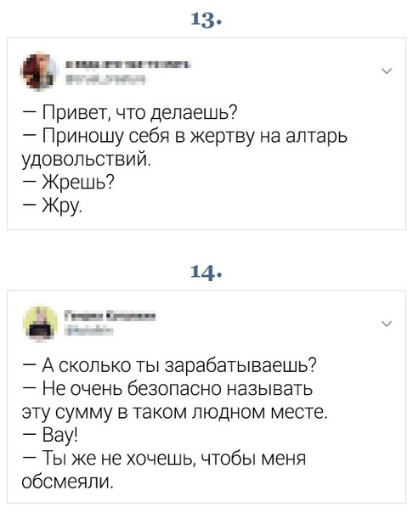413x513 pixels.
Task: Open the pixelated avatar of tweet 13's author
Action: click(40, 70)
